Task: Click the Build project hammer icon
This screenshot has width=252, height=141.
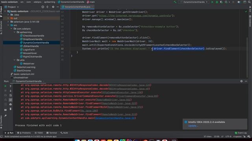Action: (175, 2)
